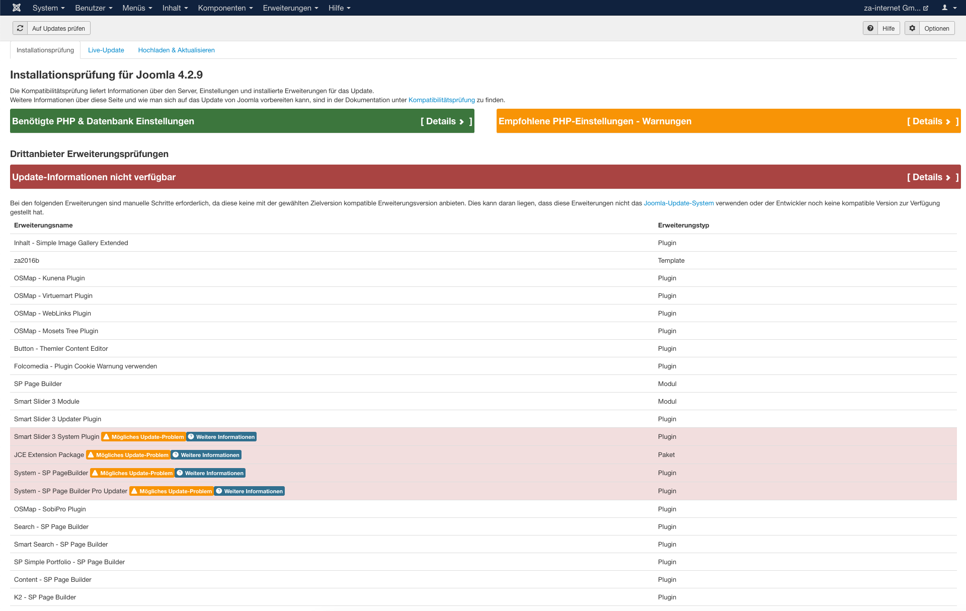The image size is (966, 611).
Task: Select OSMap - Kunena Plugin row
Action: tap(484, 278)
